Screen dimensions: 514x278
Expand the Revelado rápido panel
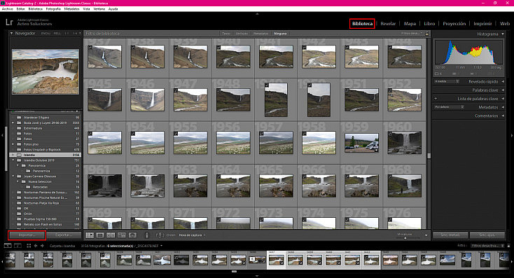click(x=503, y=81)
